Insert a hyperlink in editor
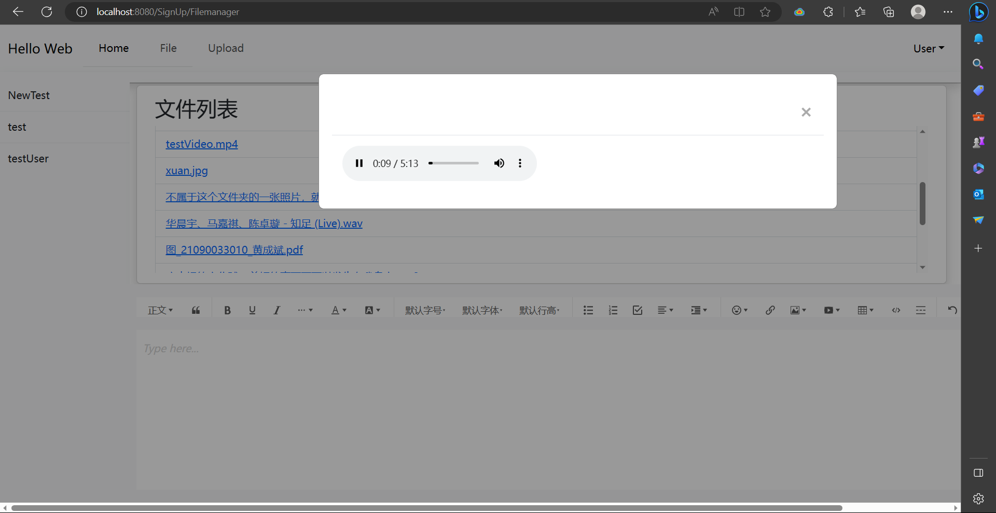The image size is (996, 513). (770, 310)
